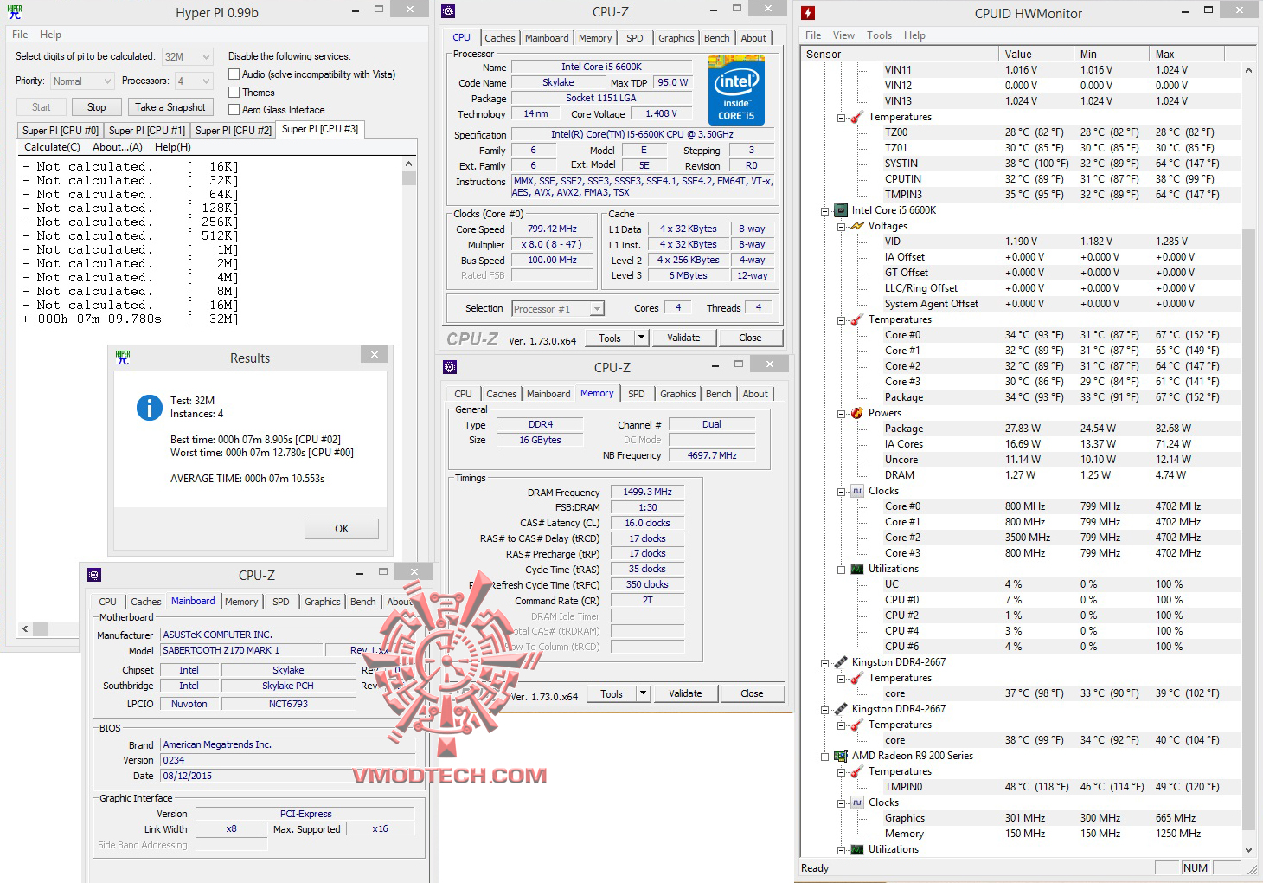Collapse the Powers node in HWMonitor
The image size is (1263, 883).
[841, 413]
